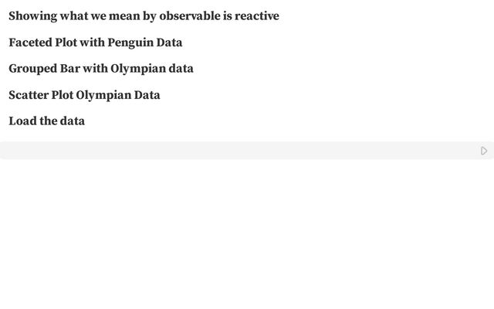Select the 'Faceted Plot with Penguin Data' heading
The height and width of the screenshot is (309, 494).
coord(96,42)
